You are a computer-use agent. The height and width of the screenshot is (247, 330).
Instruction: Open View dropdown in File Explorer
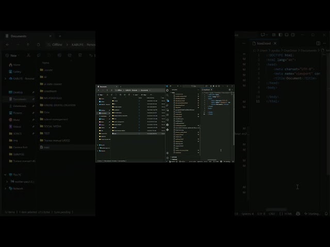(144, 95)
